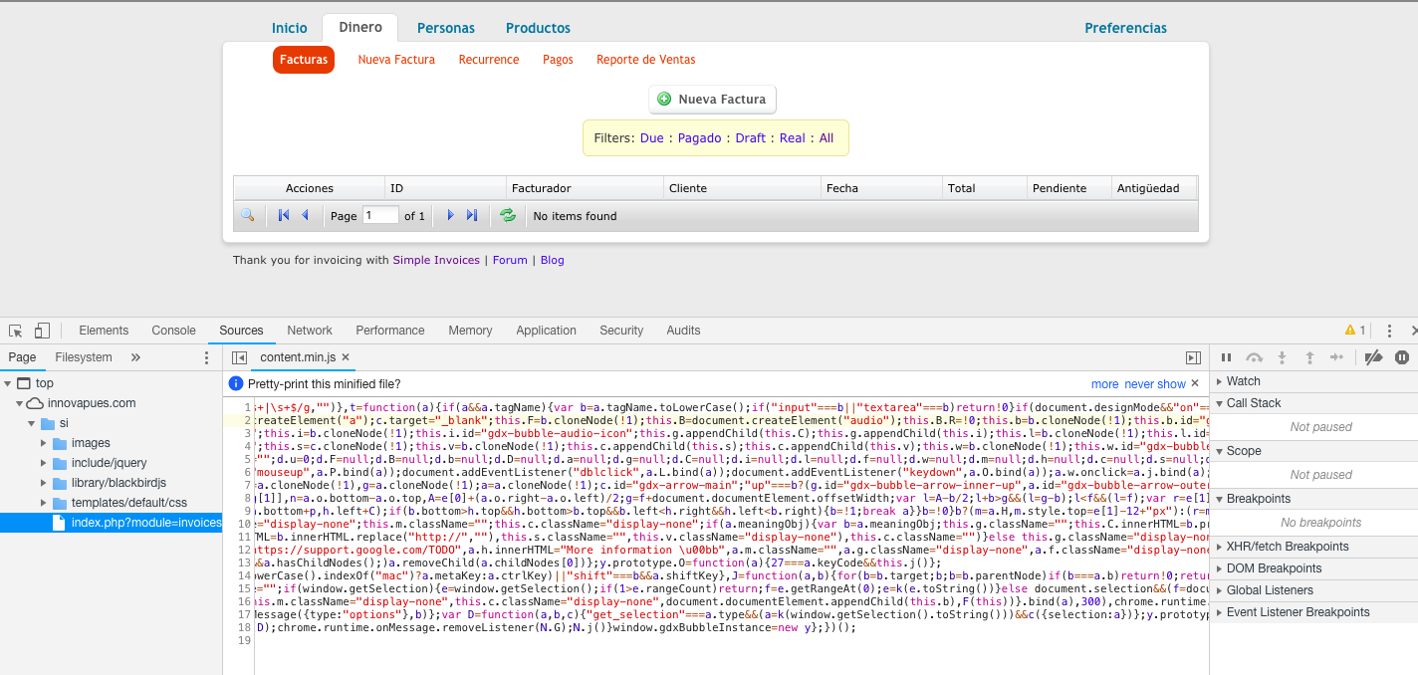Click the Page number input field
This screenshot has height=675, width=1418.
click(380, 215)
